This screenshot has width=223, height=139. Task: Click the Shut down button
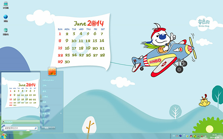(x=47, y=128)
